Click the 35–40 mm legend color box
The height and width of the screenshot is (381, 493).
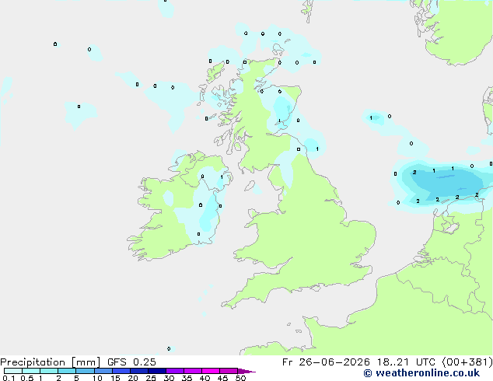coord(193,371)
